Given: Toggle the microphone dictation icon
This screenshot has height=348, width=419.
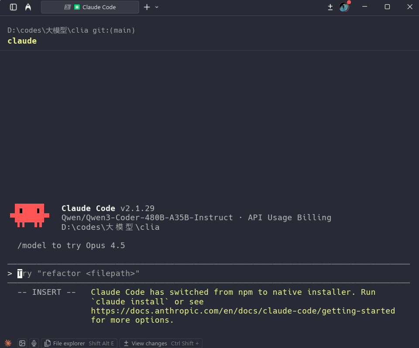Looking at the screenshot, I should [34, 343].
